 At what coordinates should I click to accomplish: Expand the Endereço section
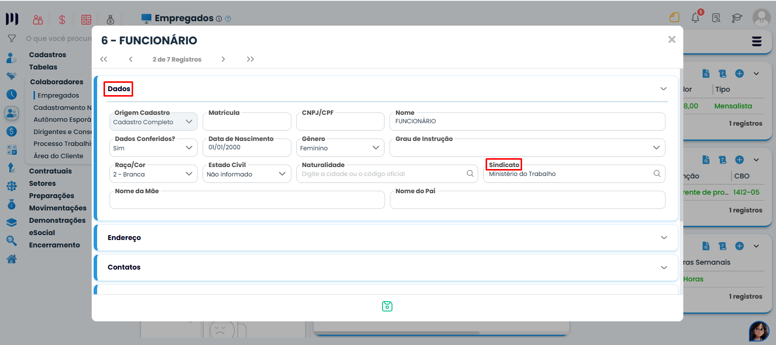tap(664, 238)
